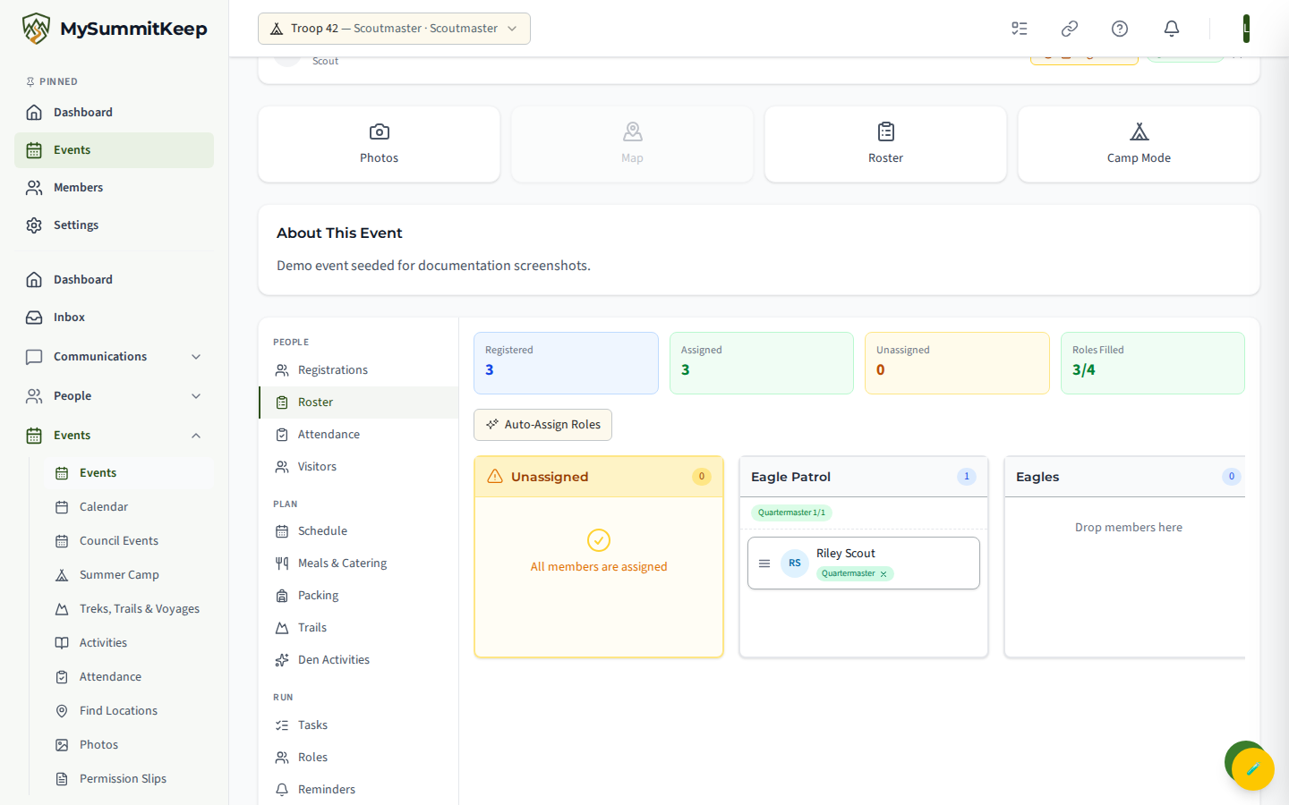The height and width of the screenshot is (805, 1289).
Task: Select the pinned Events item
Action: [x=114, y=150]
